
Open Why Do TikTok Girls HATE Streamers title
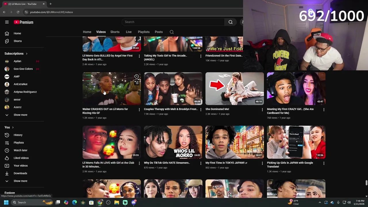coord(167,163)
